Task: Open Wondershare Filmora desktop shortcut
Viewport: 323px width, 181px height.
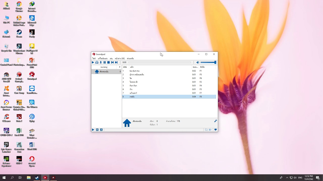Action: coord(19,49)
